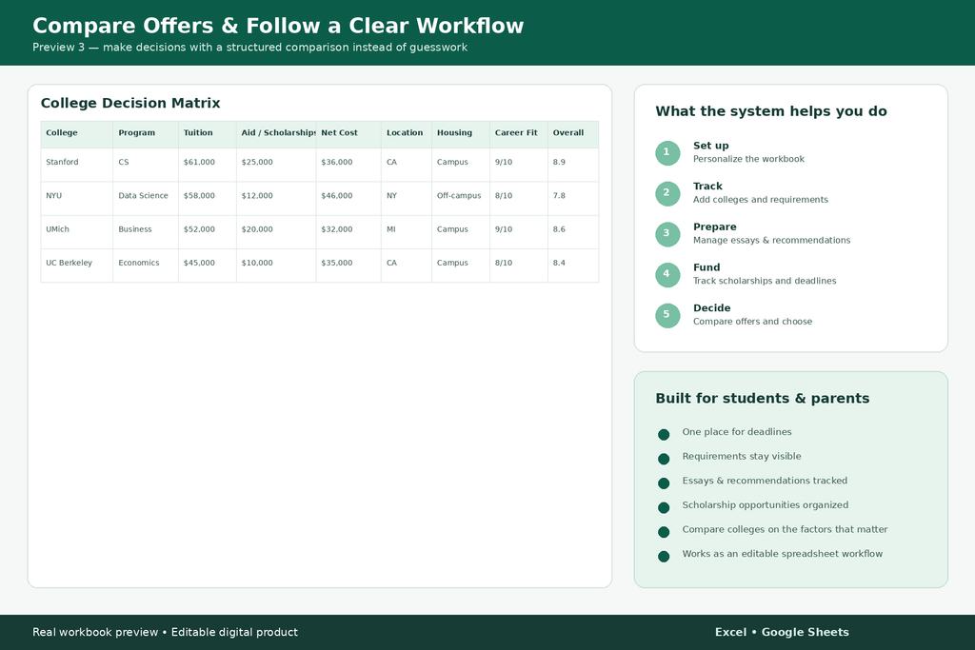Click the UC Berkeley cell
This screenshot has height=650, width=975.
77,266
